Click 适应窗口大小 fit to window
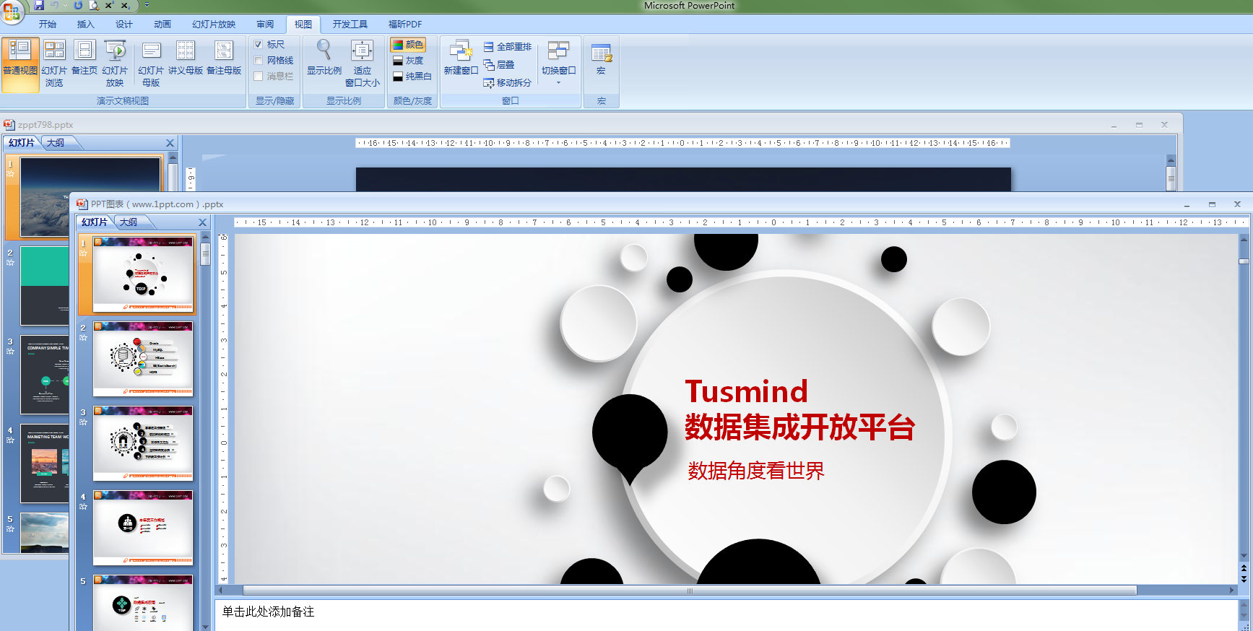 click(x=362, y=64)
